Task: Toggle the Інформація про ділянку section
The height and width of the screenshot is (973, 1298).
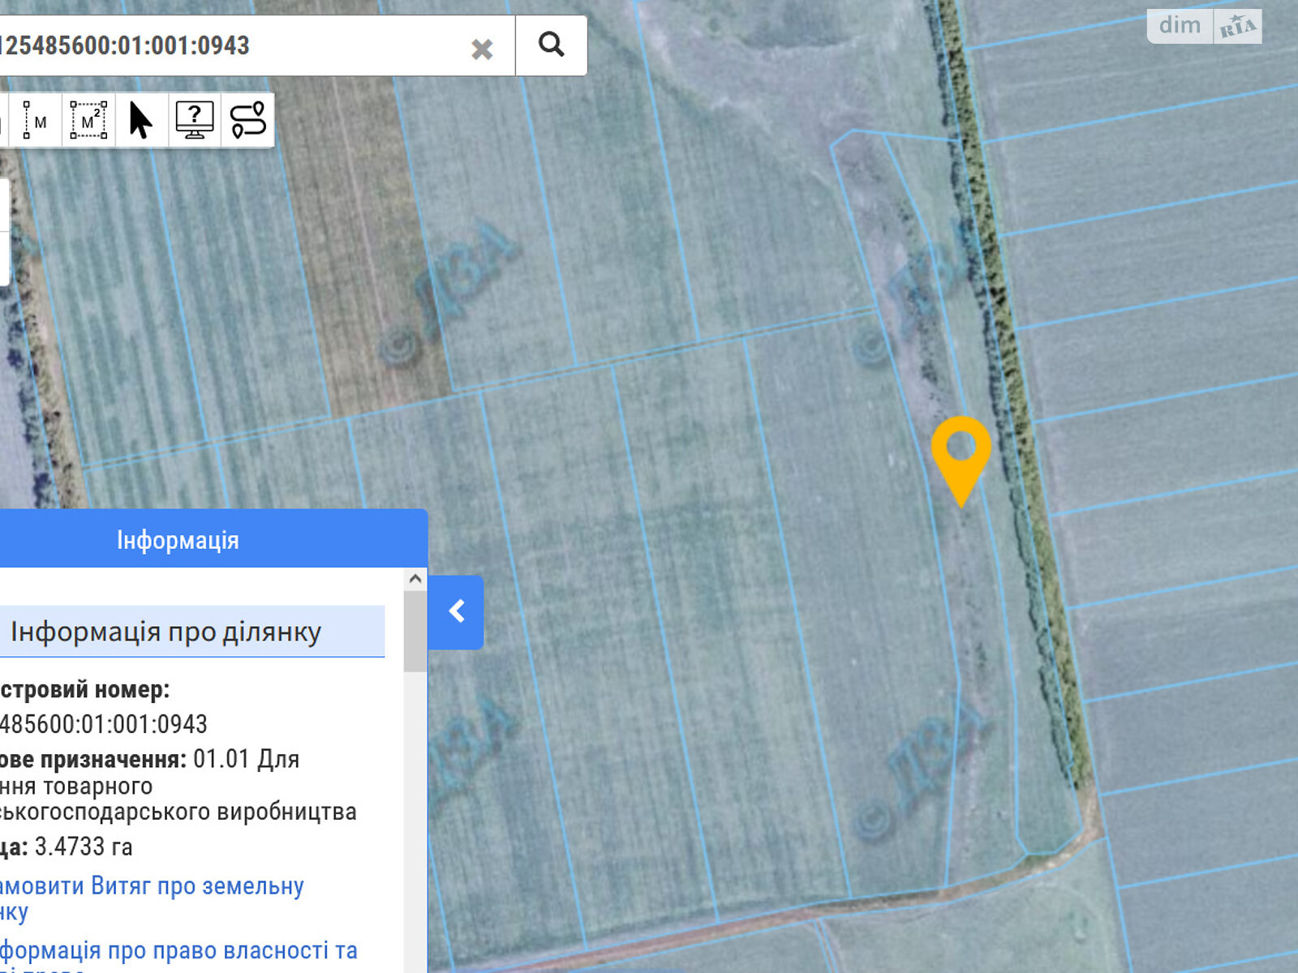Action: point(166,632)
